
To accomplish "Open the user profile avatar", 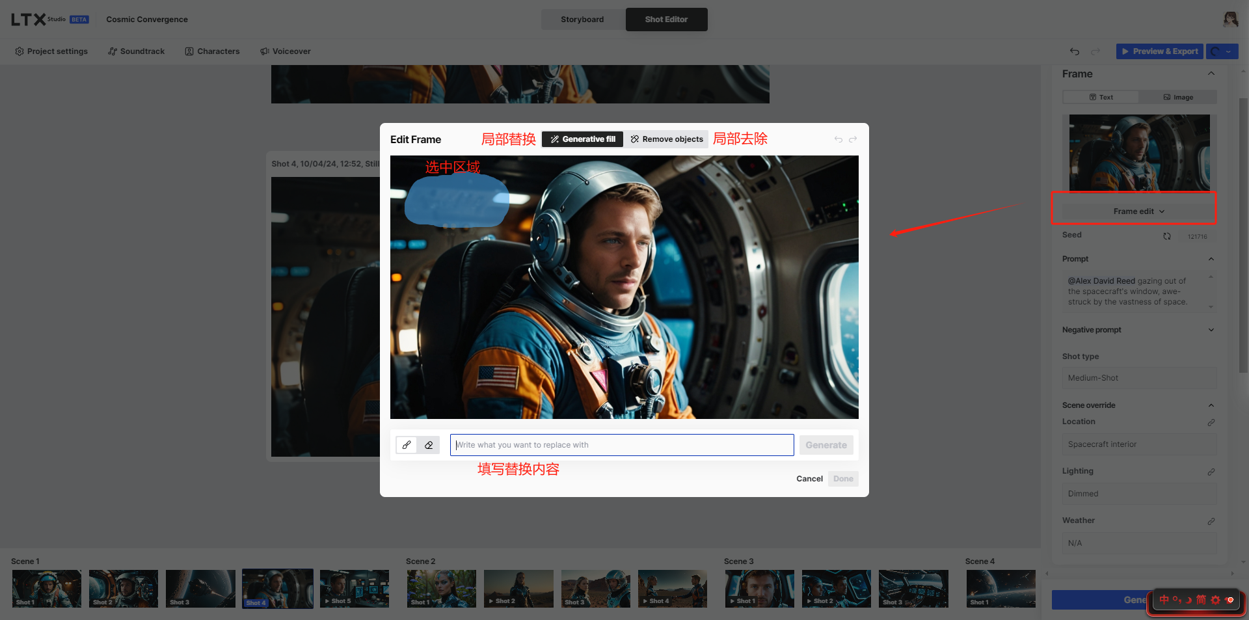I will (x=1230, y=19).
